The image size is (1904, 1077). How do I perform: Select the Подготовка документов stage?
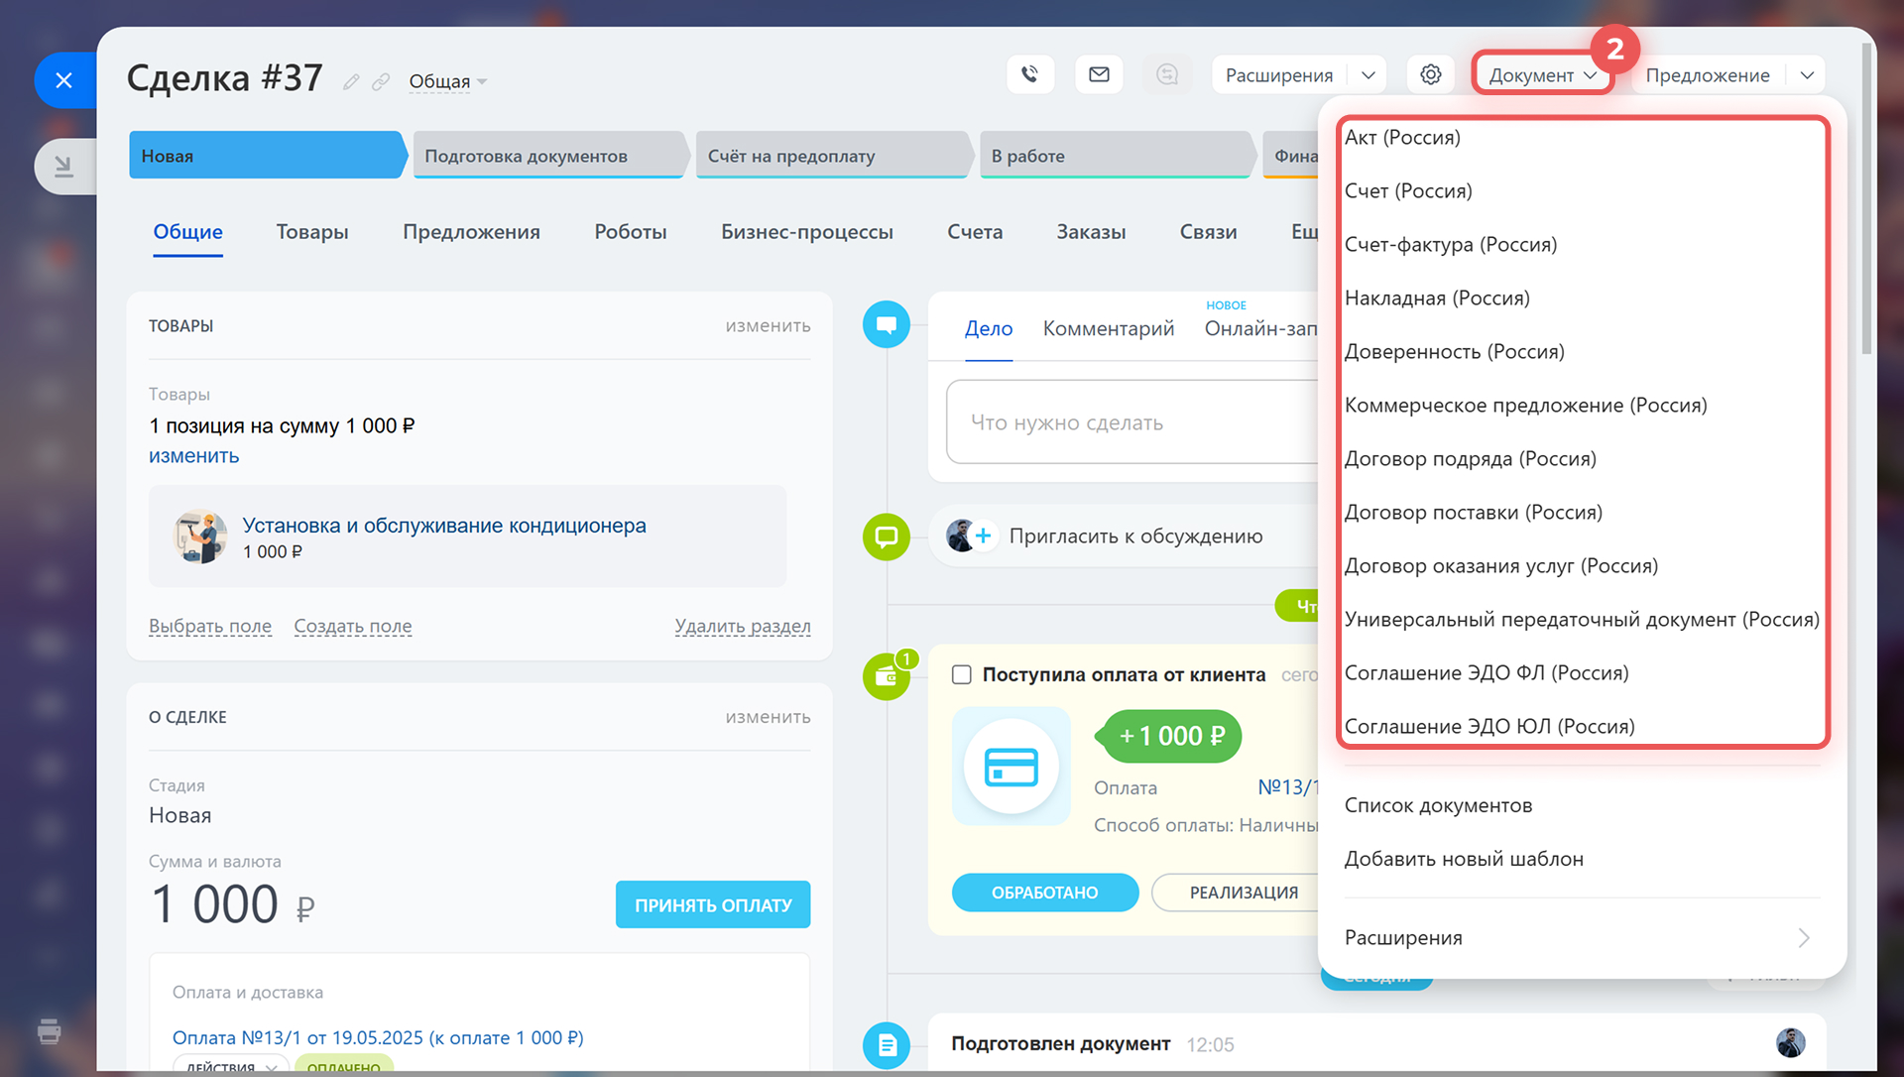pyautogui.click(x=547, y=156)
